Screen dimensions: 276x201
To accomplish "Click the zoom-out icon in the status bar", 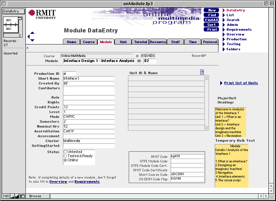I will coord(12,196).
